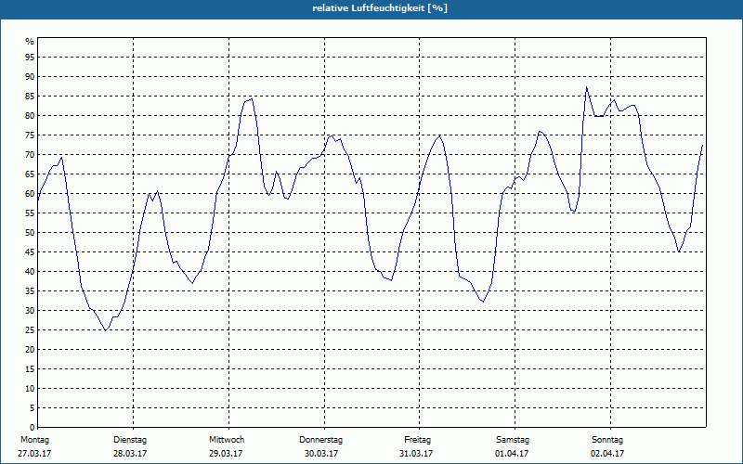The image size is (743, 464).
Task: Click the y-axis value '70'
Action: pos(30,155)
